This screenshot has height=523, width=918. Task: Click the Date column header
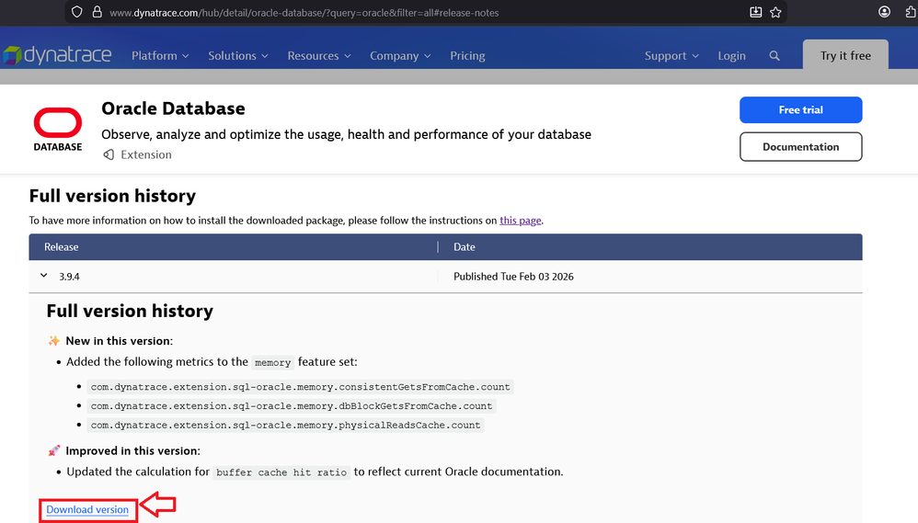[465, 247]
